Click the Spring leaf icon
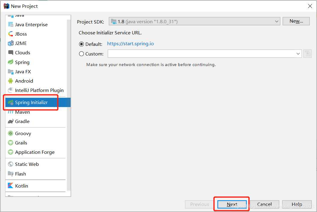Image resolution: width=317 pixels, height=212 pixels. (11, 62)
